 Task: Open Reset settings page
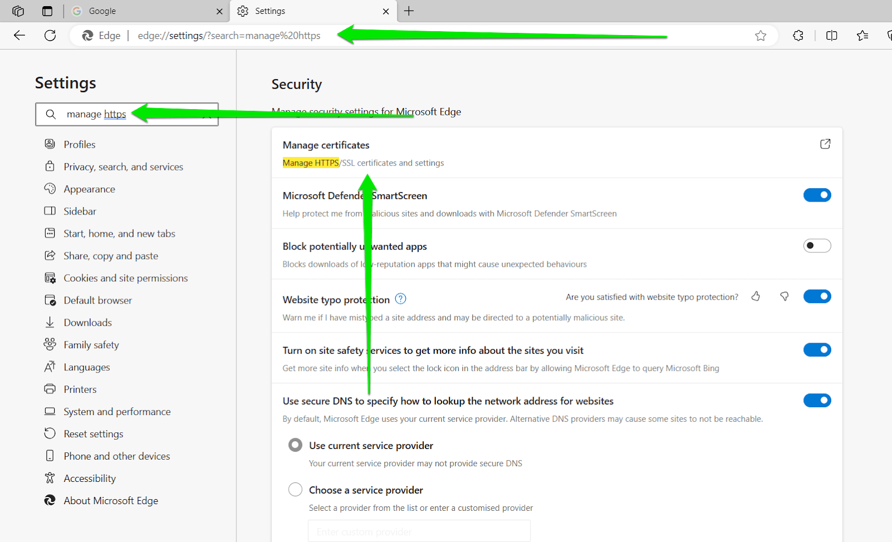(x=93, y=434)
